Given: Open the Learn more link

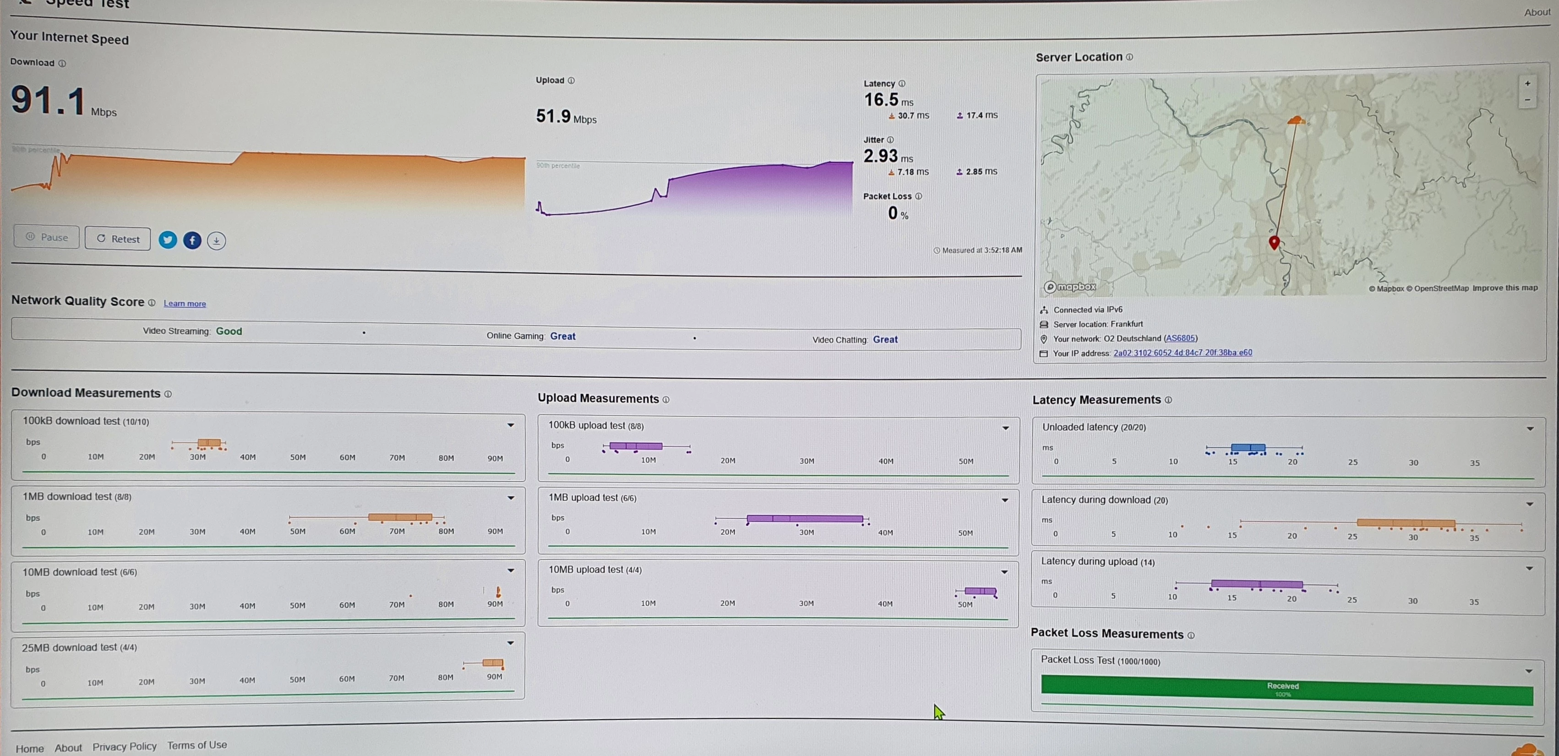Looking at the screenshot, I should (x=185, y=303).
